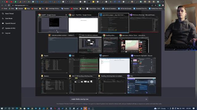Switch to the Microsoft Visual Studio window thumbnail
197x110 pixels.
coord(144,24)
